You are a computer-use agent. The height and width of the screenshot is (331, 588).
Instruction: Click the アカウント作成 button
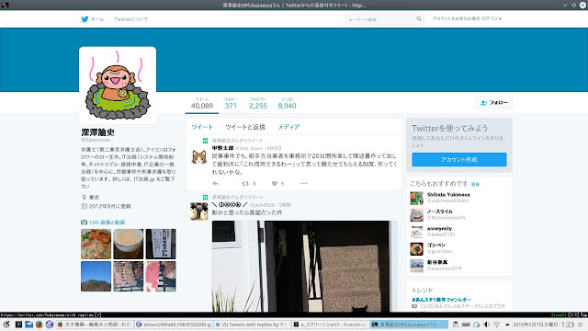tap(459, 159)
